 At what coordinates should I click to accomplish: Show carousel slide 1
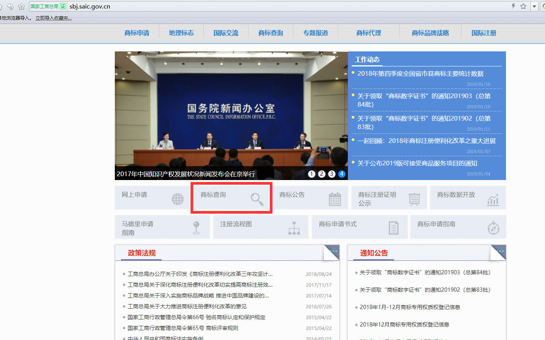pos(312,174)
